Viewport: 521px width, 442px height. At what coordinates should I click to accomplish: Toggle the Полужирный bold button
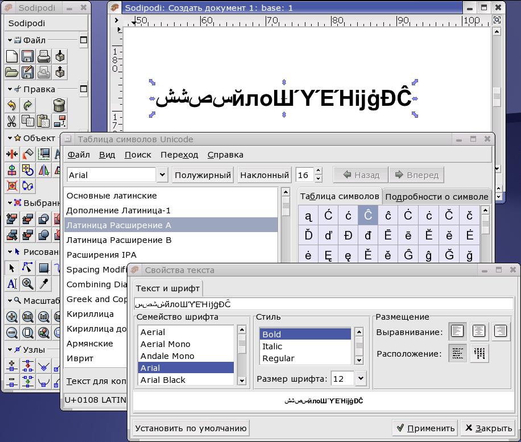click(x=202, y=175)
